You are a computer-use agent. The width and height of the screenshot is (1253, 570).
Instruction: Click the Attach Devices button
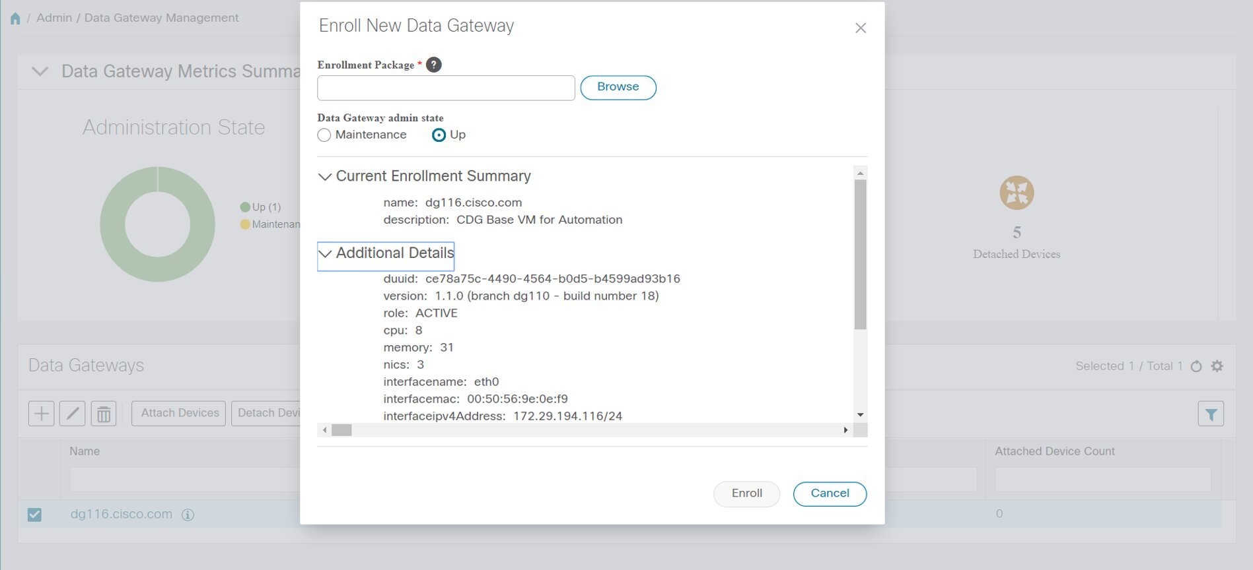179,414
